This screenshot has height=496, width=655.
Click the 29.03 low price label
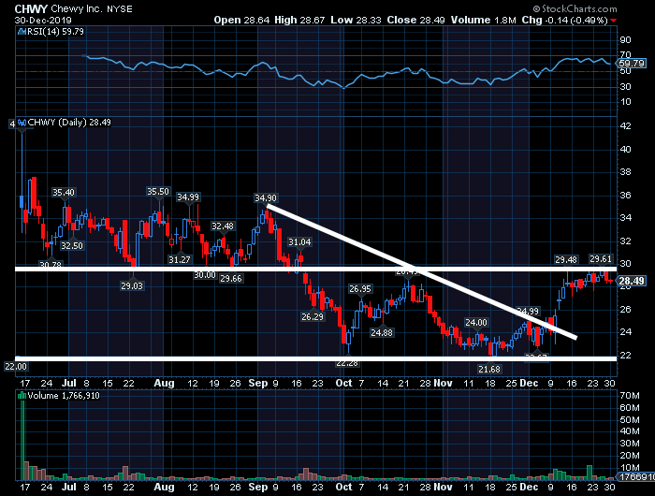point(132,285)
